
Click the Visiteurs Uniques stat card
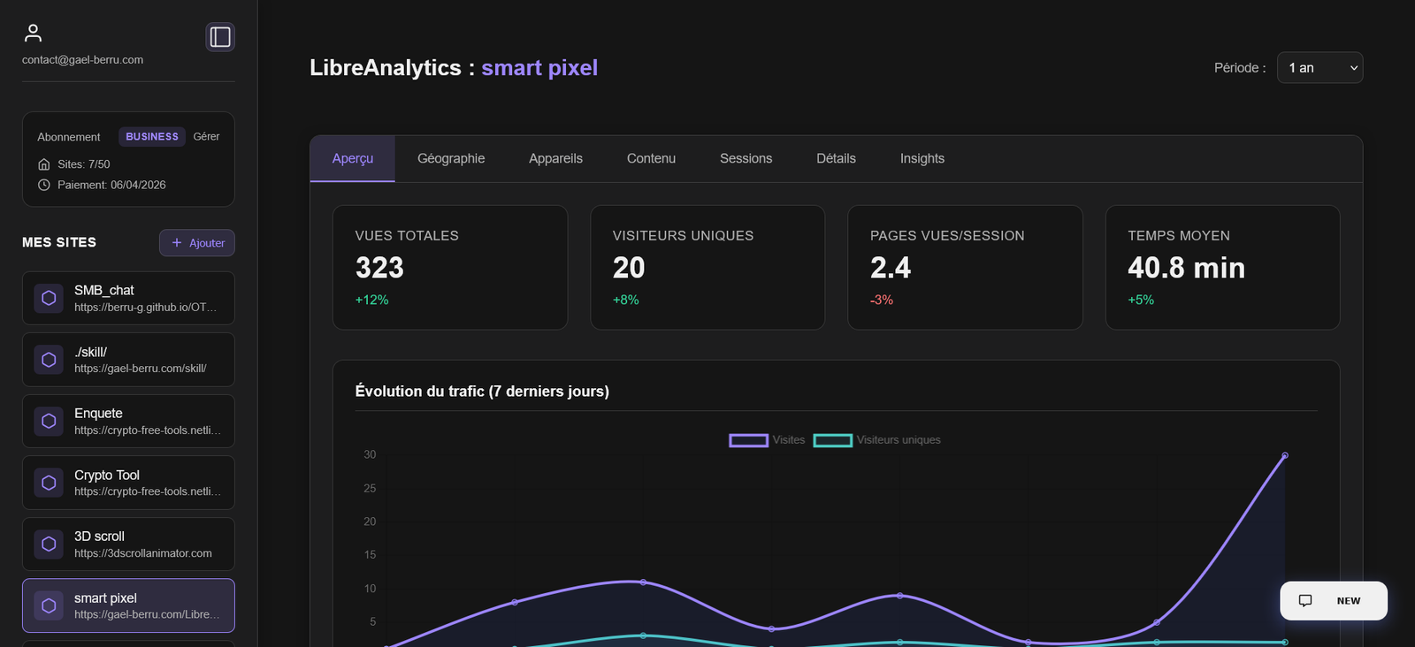pos(707,268)
